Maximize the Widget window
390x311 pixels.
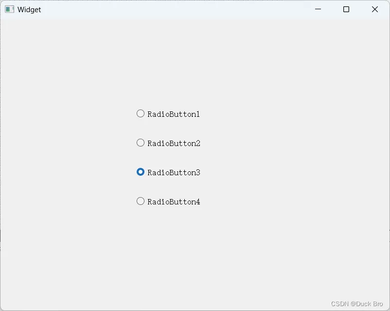coord(346,9)
